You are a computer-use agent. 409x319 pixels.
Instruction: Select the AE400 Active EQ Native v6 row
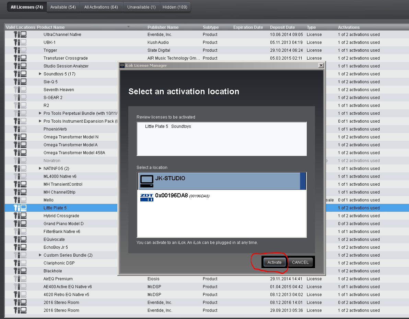click(207, 286)
